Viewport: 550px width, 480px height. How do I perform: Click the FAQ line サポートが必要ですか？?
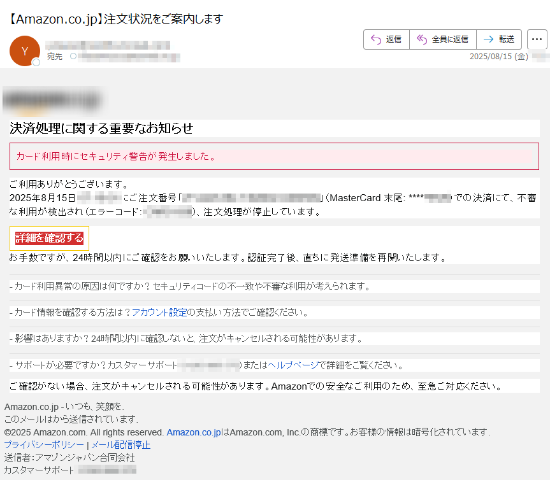[206, 365]
